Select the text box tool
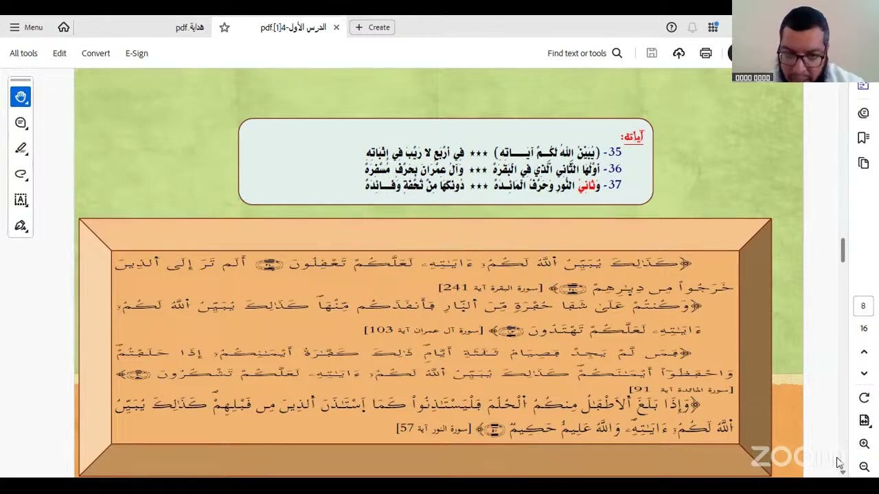 (21, 200)
